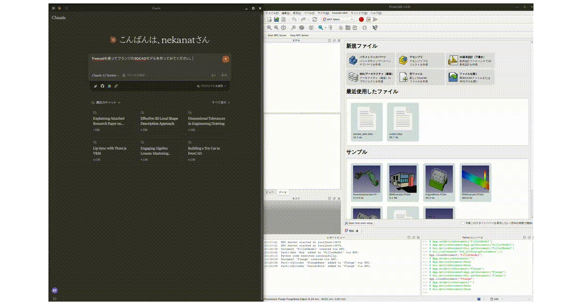The width and height of the screenshot is (582, 305).
Task: Click the Google Drive icon in Claude
Action: (109, 86)
